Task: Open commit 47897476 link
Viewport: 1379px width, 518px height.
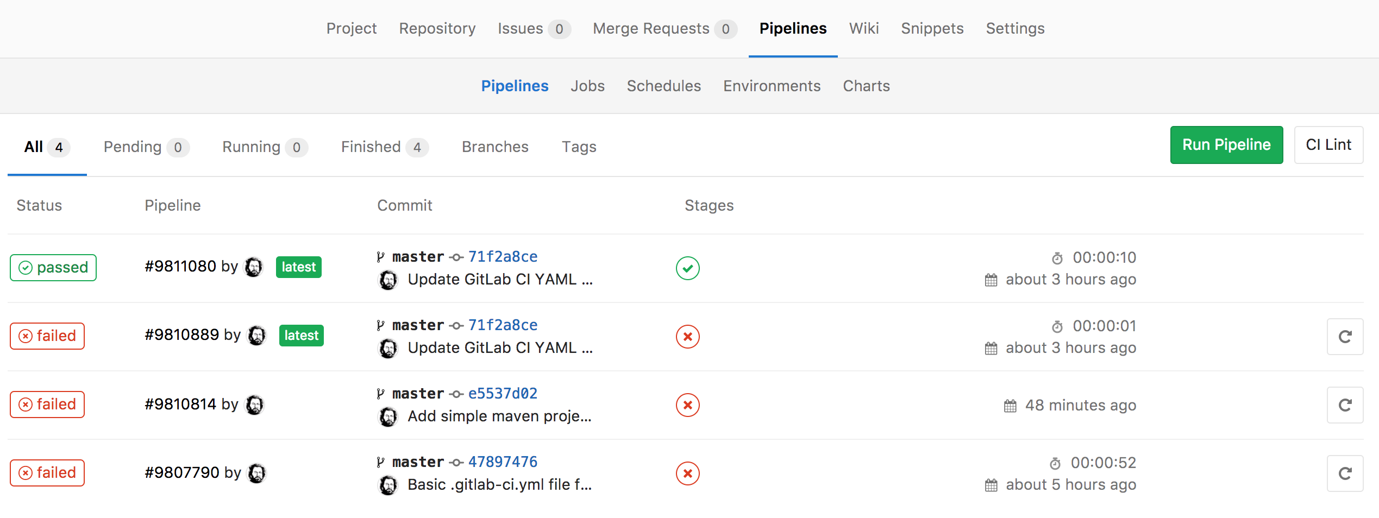Action: 503,462
